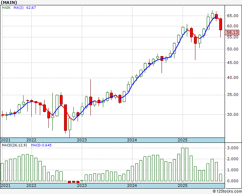Click the MACD:0.645 value label
This screenshot has width=242, height=194.
pos(41,145)
